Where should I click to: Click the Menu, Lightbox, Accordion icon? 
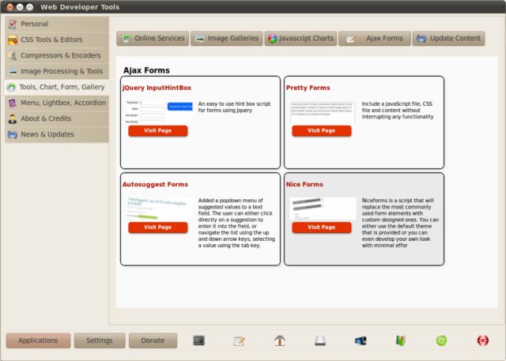[13, 103]
